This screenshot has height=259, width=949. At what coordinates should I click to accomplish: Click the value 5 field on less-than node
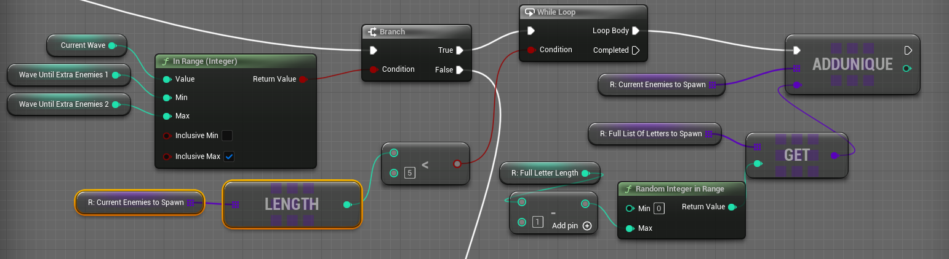point(409,172)
